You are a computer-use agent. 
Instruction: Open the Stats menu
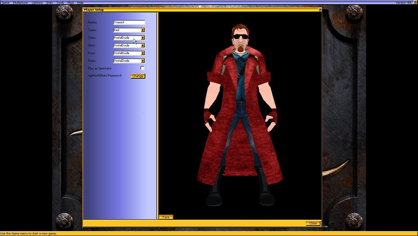point(49,2)
